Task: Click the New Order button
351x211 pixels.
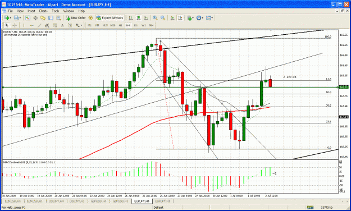Action: click(76, 18)
